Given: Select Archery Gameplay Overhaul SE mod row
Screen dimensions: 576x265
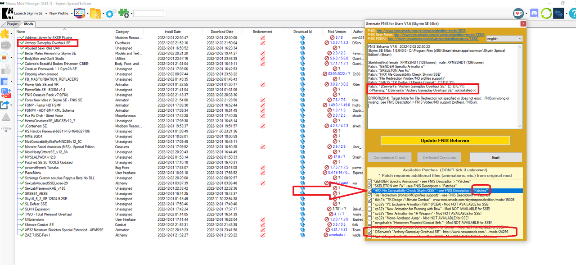Looking at the screenshot, I should tap(48, 43).
